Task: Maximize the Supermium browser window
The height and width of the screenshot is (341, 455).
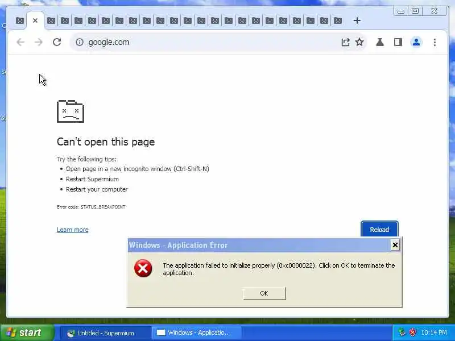Action: click(x=415, y=11)
